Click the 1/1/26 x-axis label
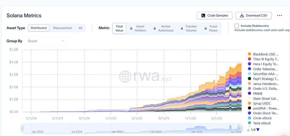This screenshot has height=136, width=290. (x=190, y=118)
